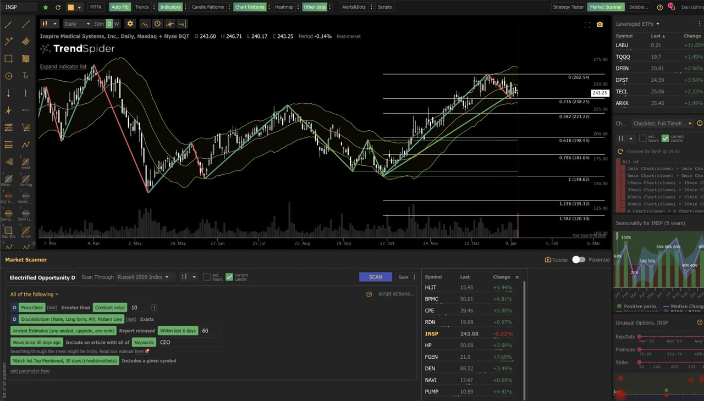
Task: Open the Alerts&Bots menu
Action: (x=354, y=7)
